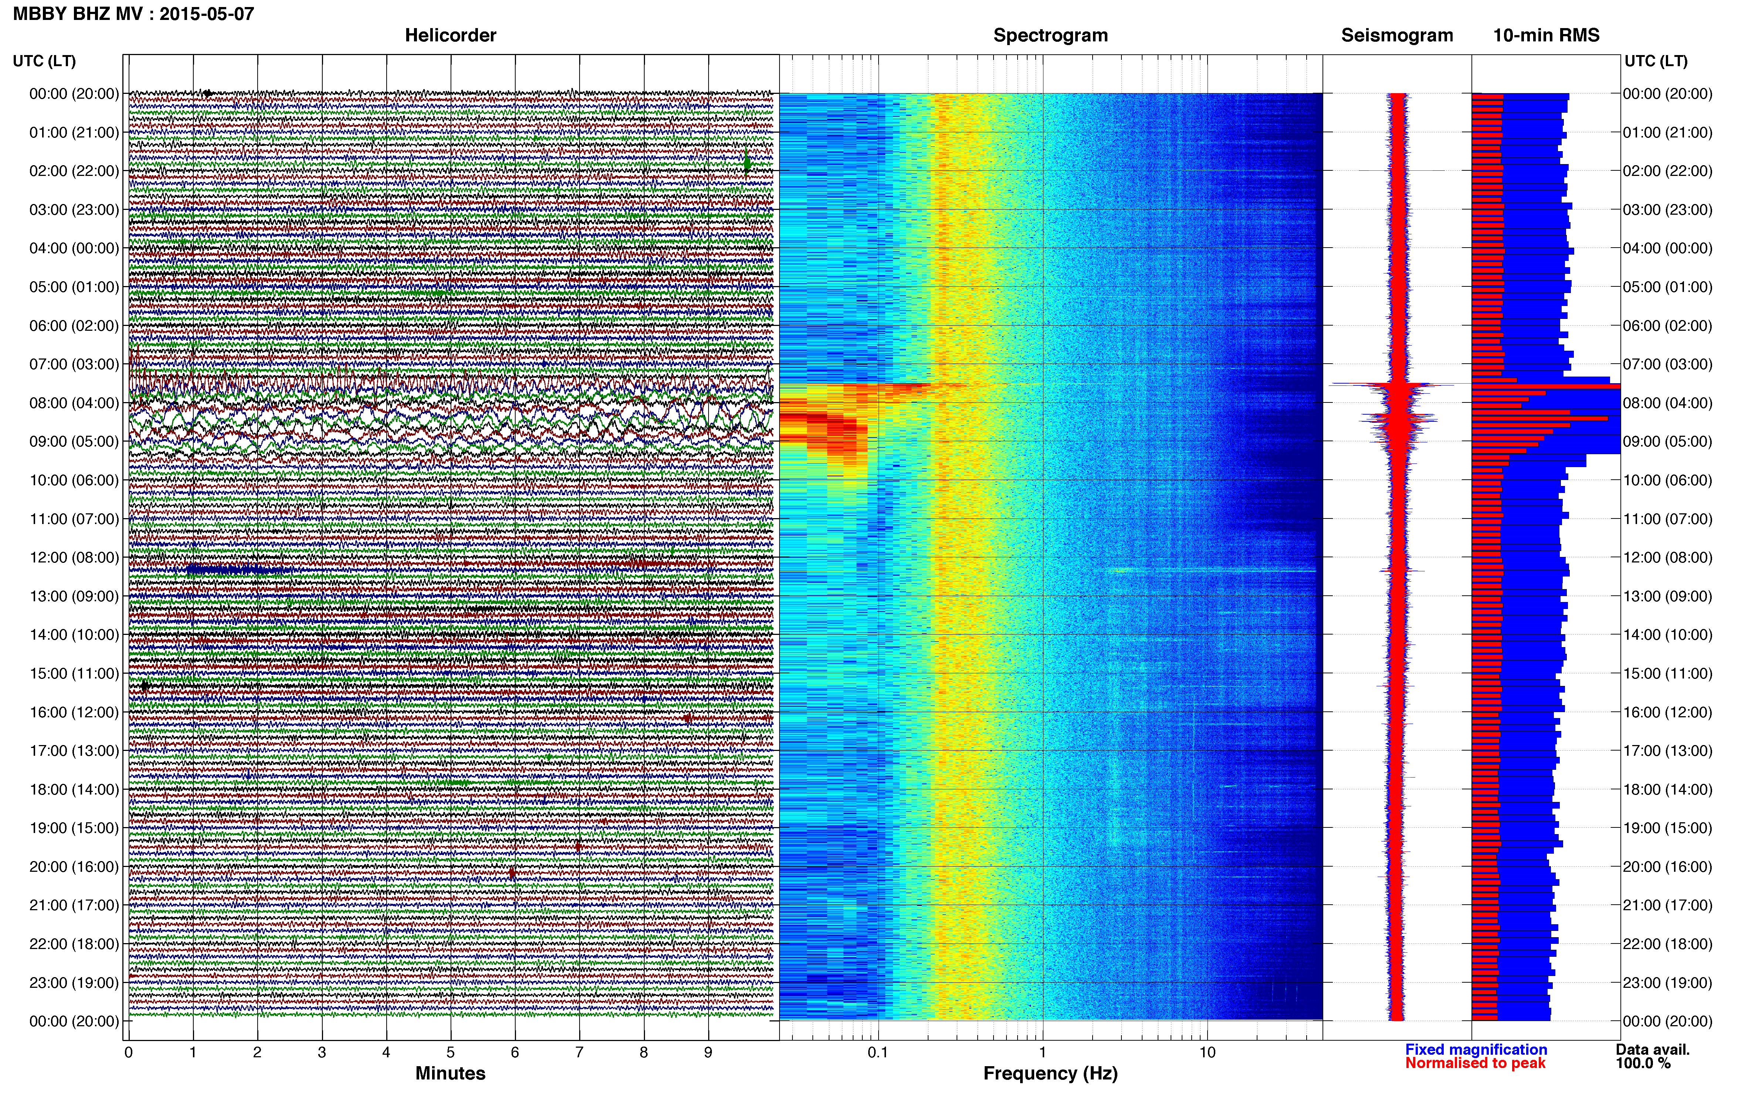
Task: Click the right-side 12:00 (08:00) time label
Action: click(x=1668, y=558)
